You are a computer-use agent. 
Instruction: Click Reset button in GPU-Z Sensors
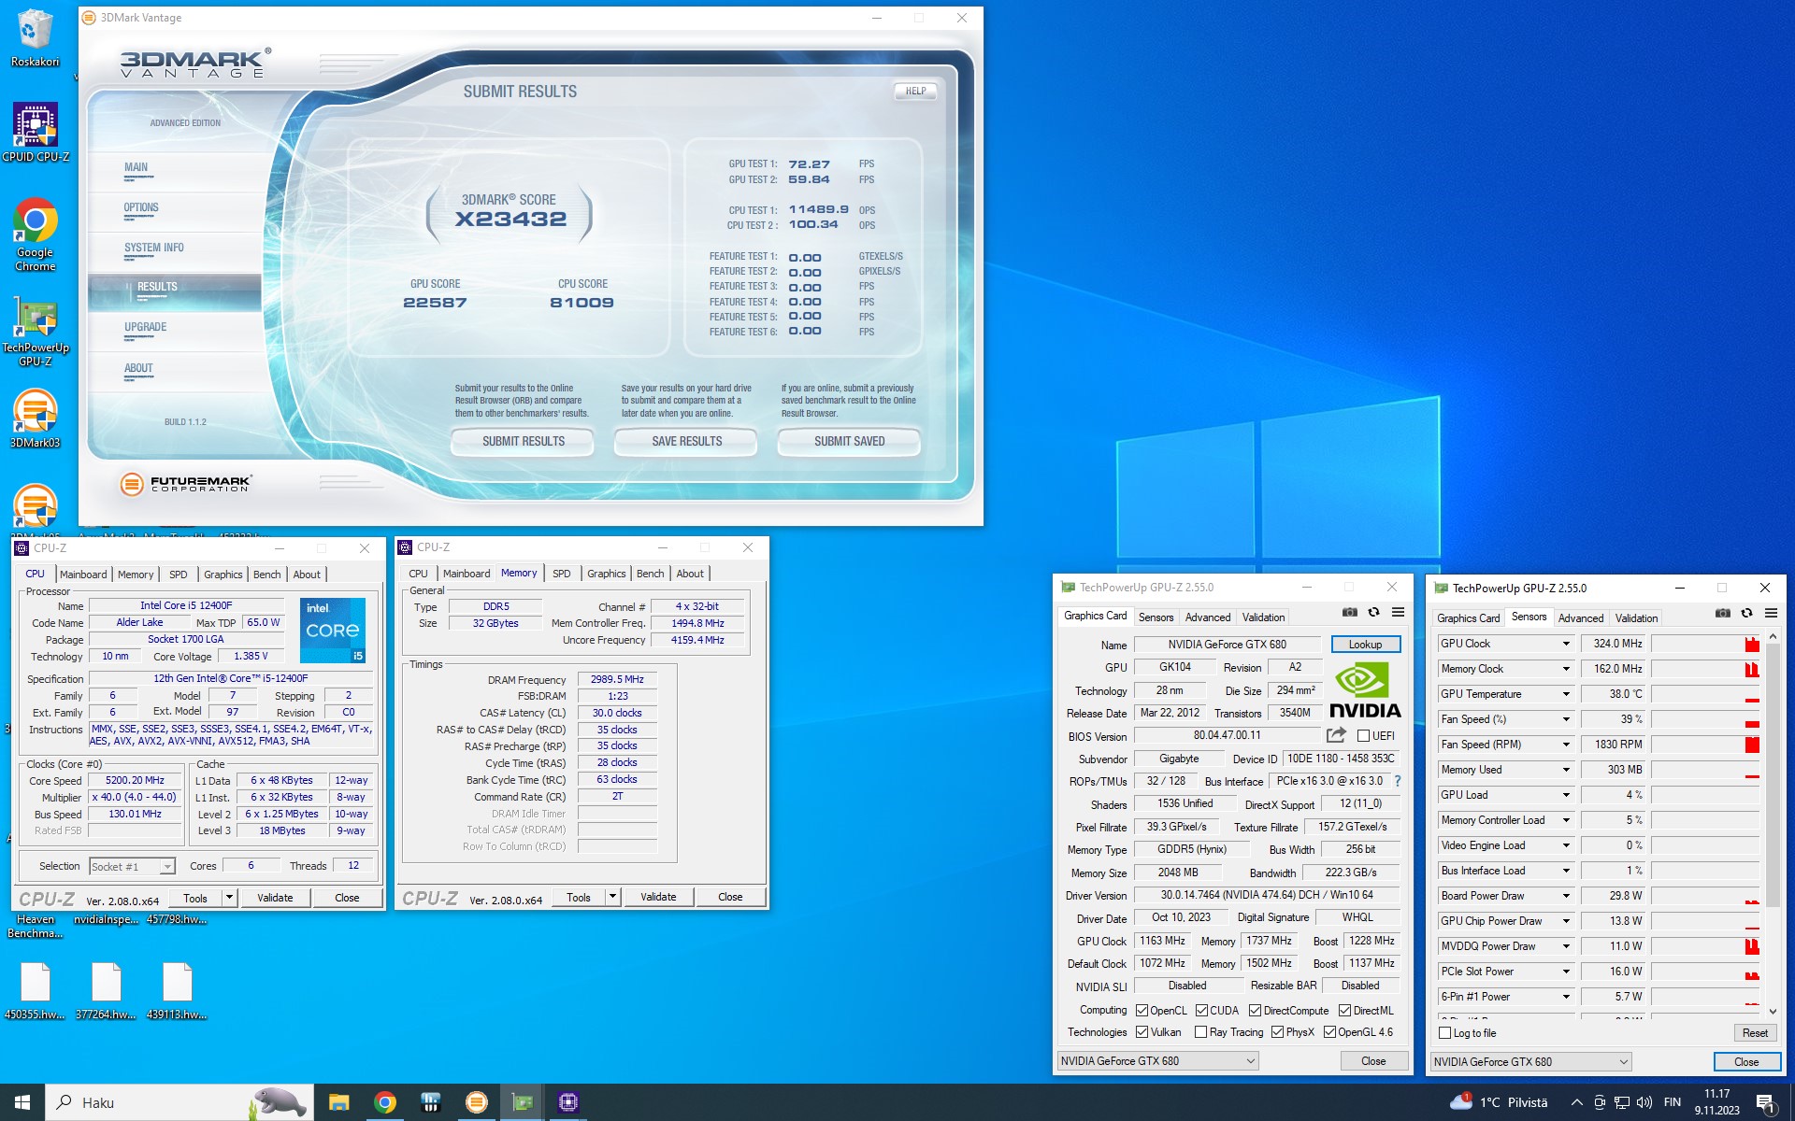coord(1755,1033)
